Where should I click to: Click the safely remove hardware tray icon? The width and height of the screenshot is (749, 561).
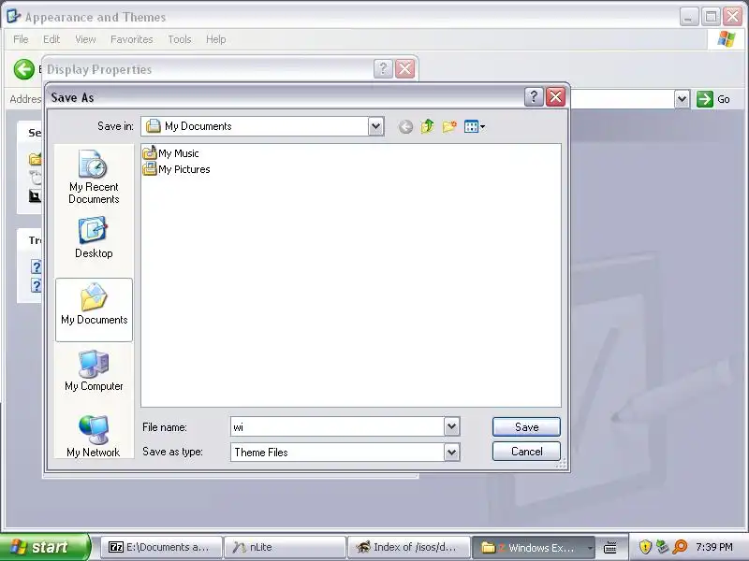(662, 547)
